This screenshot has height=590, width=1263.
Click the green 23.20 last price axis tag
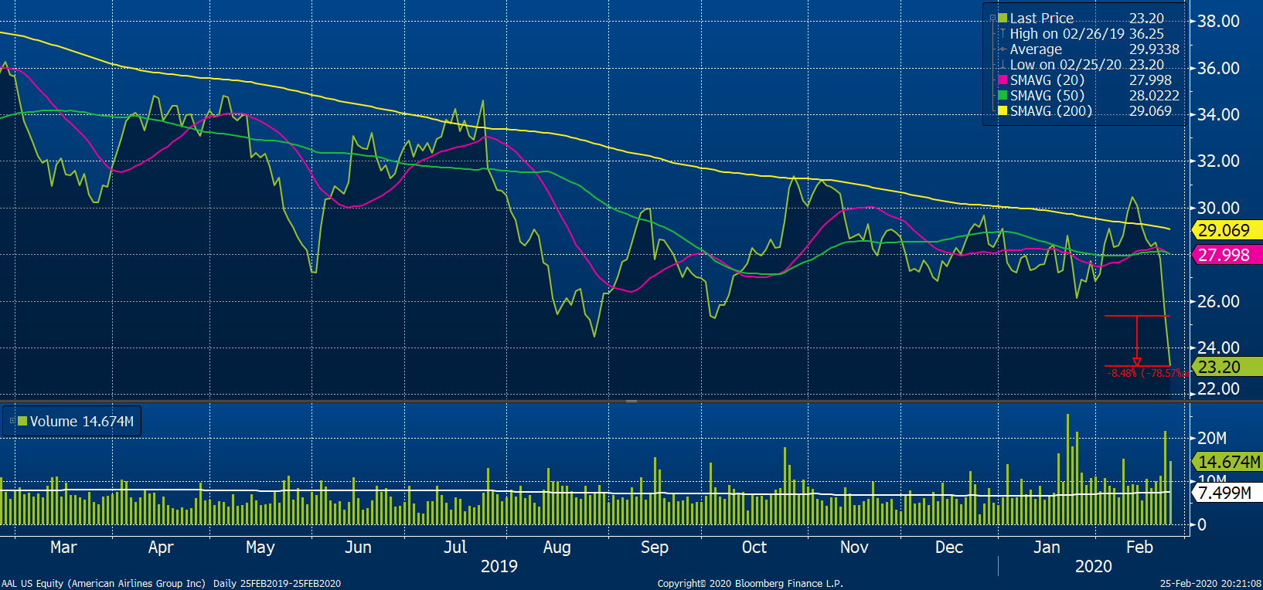1227,367
